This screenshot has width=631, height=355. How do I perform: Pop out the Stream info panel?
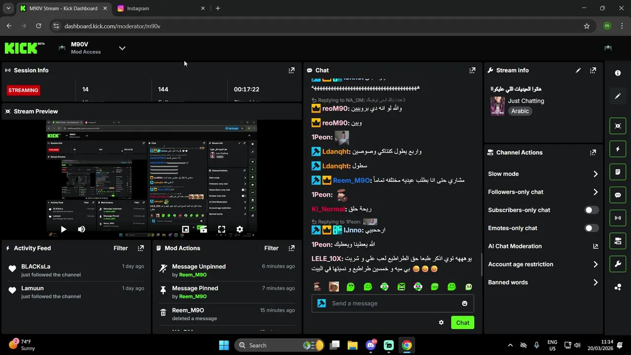click(x=593, y=71)
